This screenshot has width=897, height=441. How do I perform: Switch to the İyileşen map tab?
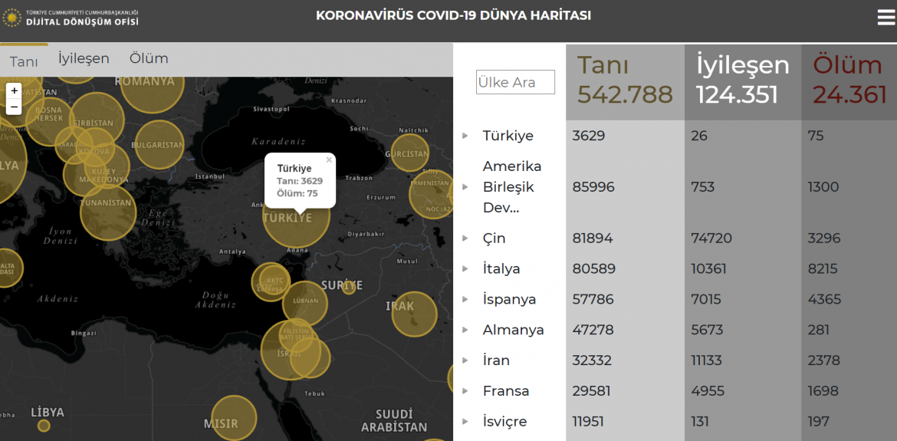[x=84, y=58]
